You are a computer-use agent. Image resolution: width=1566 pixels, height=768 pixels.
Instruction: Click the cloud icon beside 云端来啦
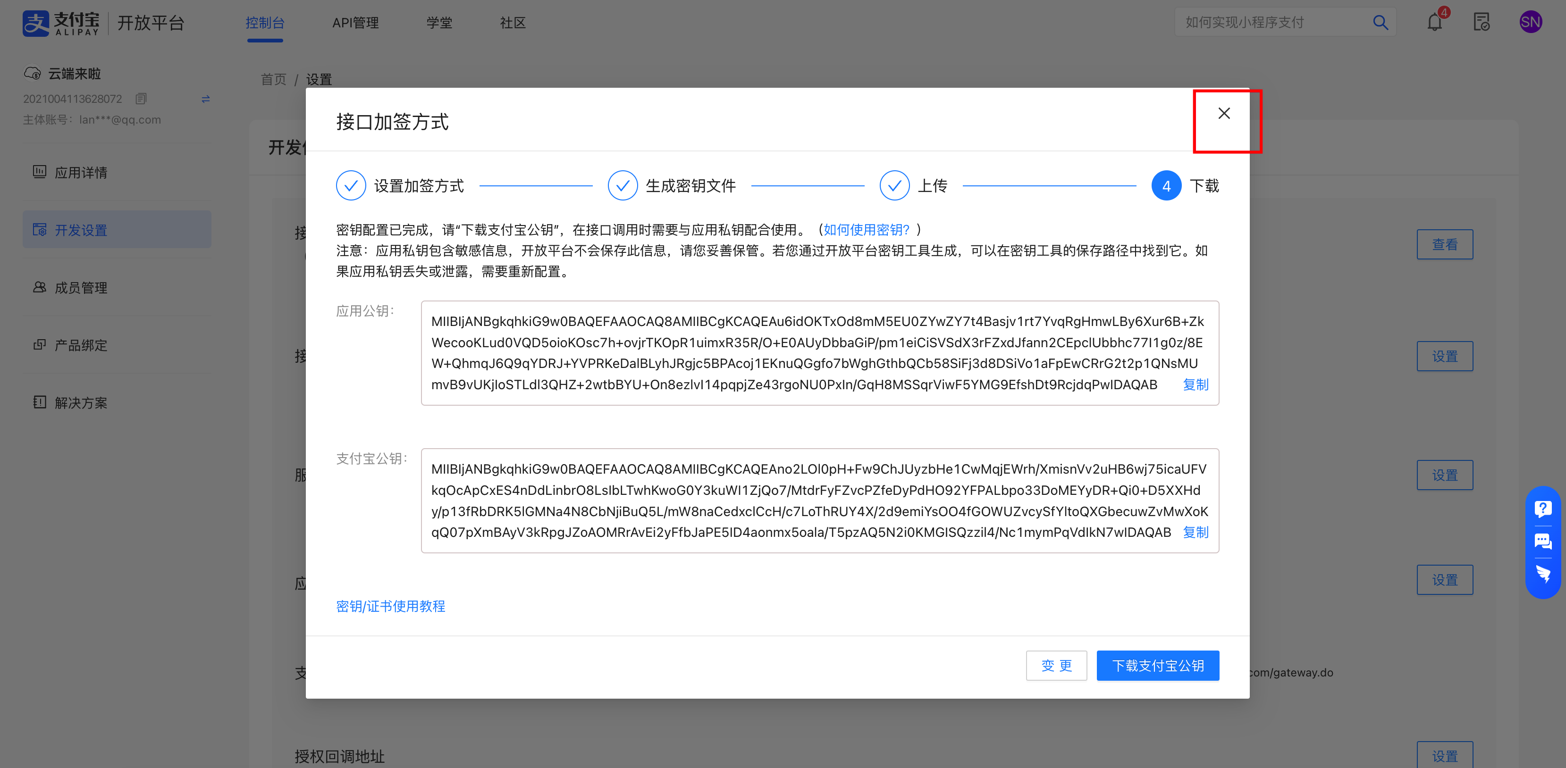point(32,74)
